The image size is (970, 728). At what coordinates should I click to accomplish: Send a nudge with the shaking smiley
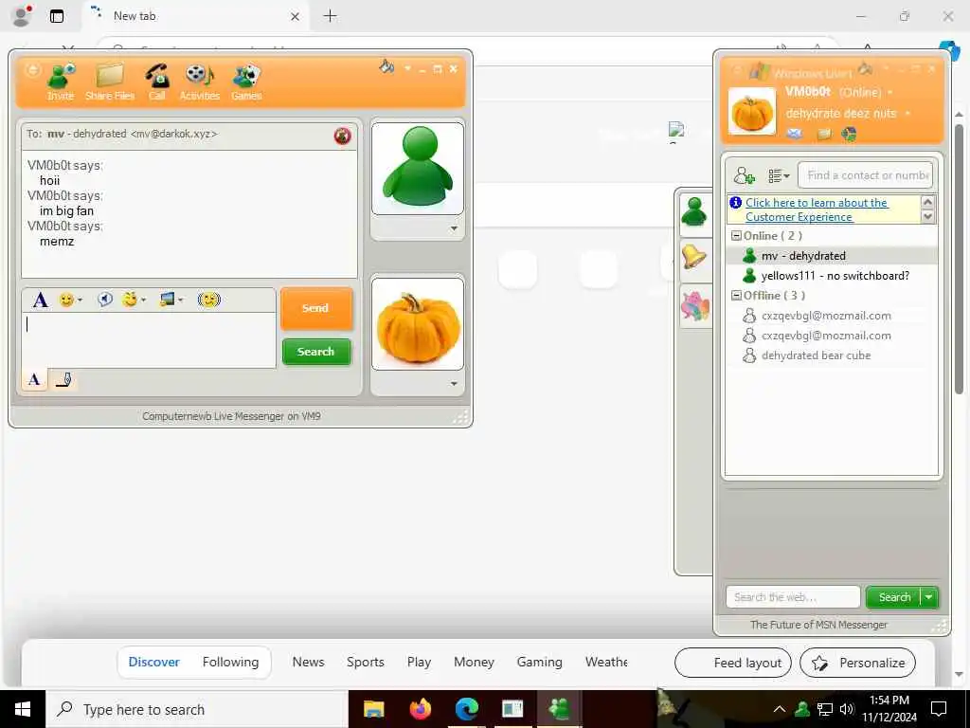(209, 300)
